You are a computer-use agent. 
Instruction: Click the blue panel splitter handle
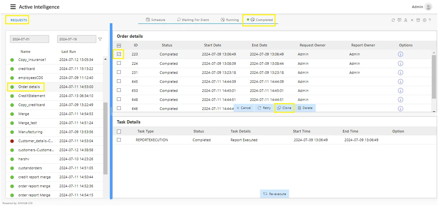pos(111,111)
